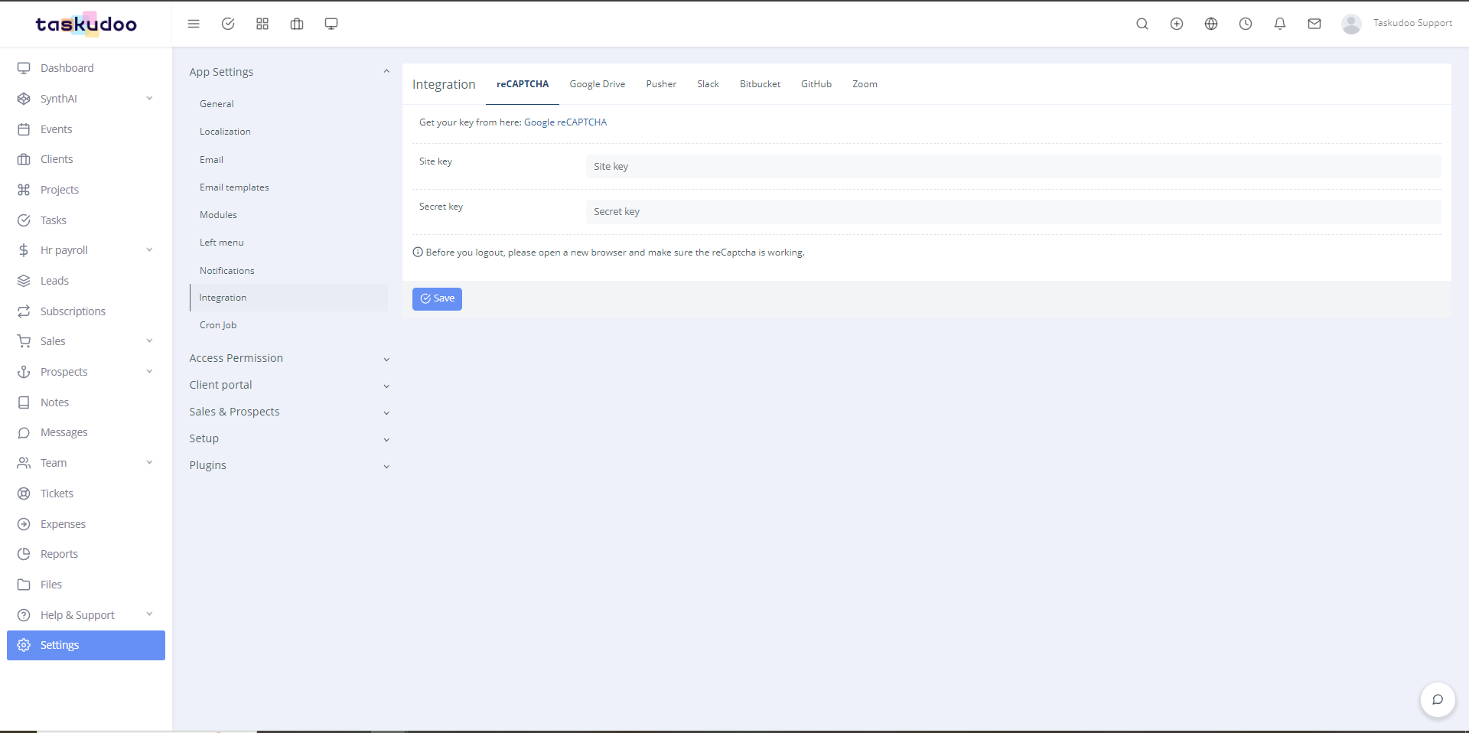Select Integration in settings menu
This screenshot has height=733, width=1469.
pyautogui.click(x=289, y=298)
